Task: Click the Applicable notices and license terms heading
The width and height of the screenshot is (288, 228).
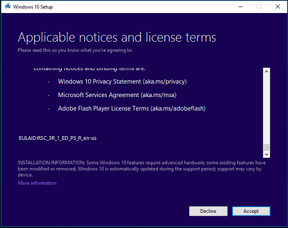Action: (117, 38)
